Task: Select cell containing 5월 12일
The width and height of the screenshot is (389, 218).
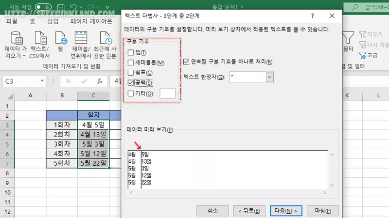Action: (93, 154)
